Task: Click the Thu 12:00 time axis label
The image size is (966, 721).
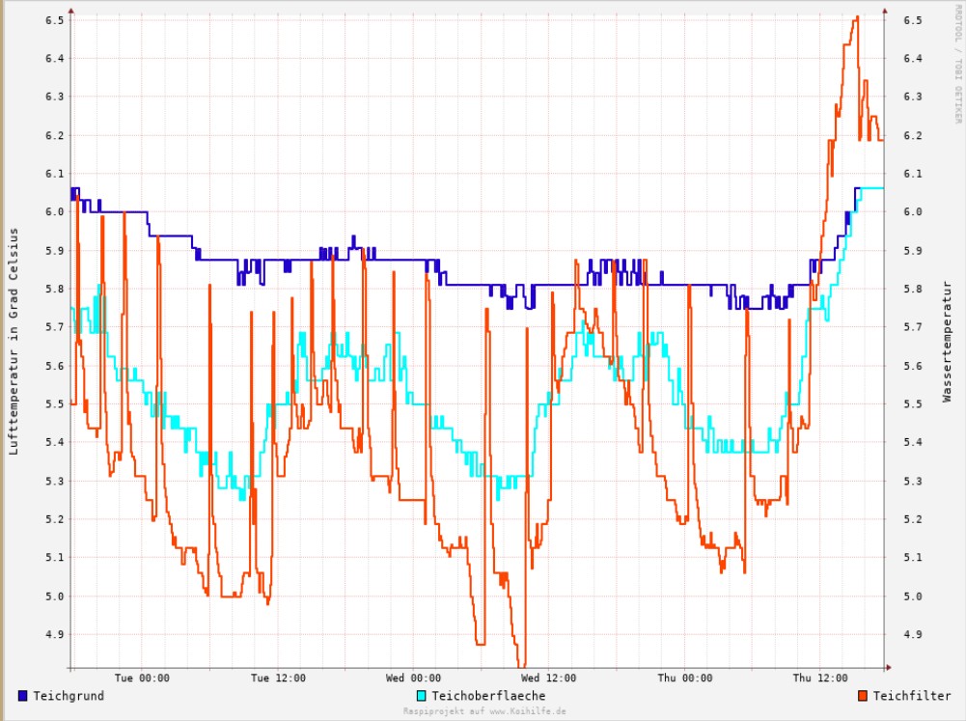Action: [821, 679]
